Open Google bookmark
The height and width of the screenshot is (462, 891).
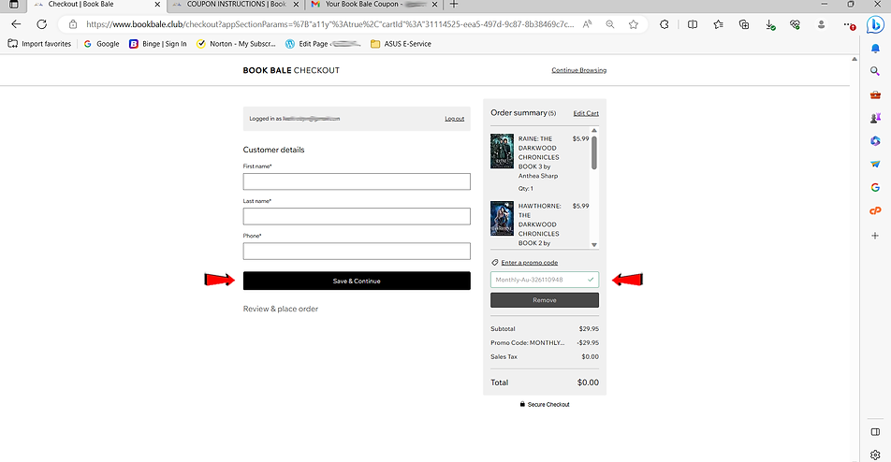pyautogui.click(x=101, y=44)
